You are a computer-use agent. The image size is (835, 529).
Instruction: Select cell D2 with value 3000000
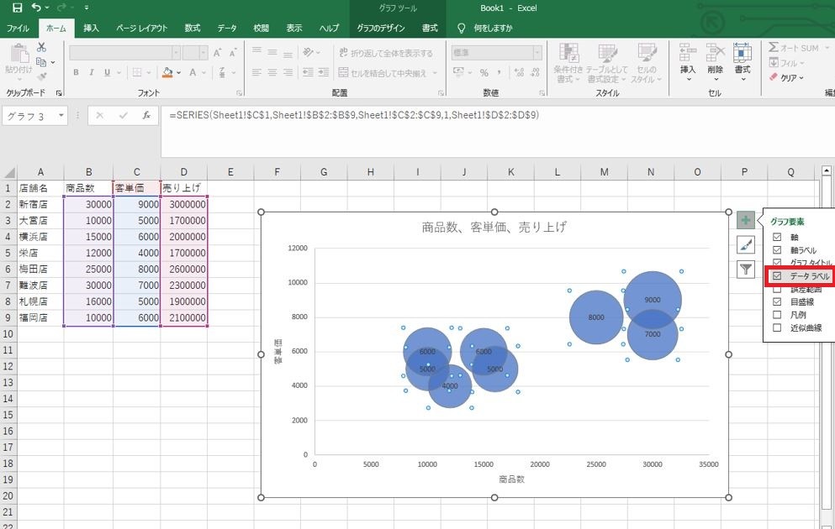point(183,204)
